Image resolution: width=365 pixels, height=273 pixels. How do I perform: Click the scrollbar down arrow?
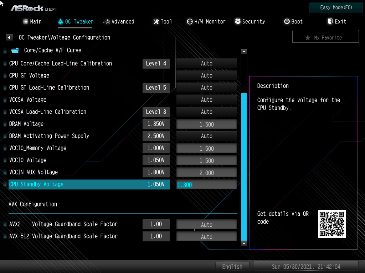244,243
